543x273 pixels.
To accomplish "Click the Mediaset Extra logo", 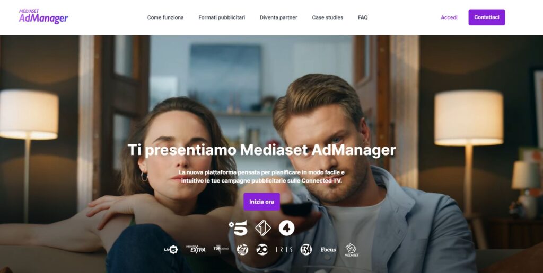I will (x=196, y=249).
